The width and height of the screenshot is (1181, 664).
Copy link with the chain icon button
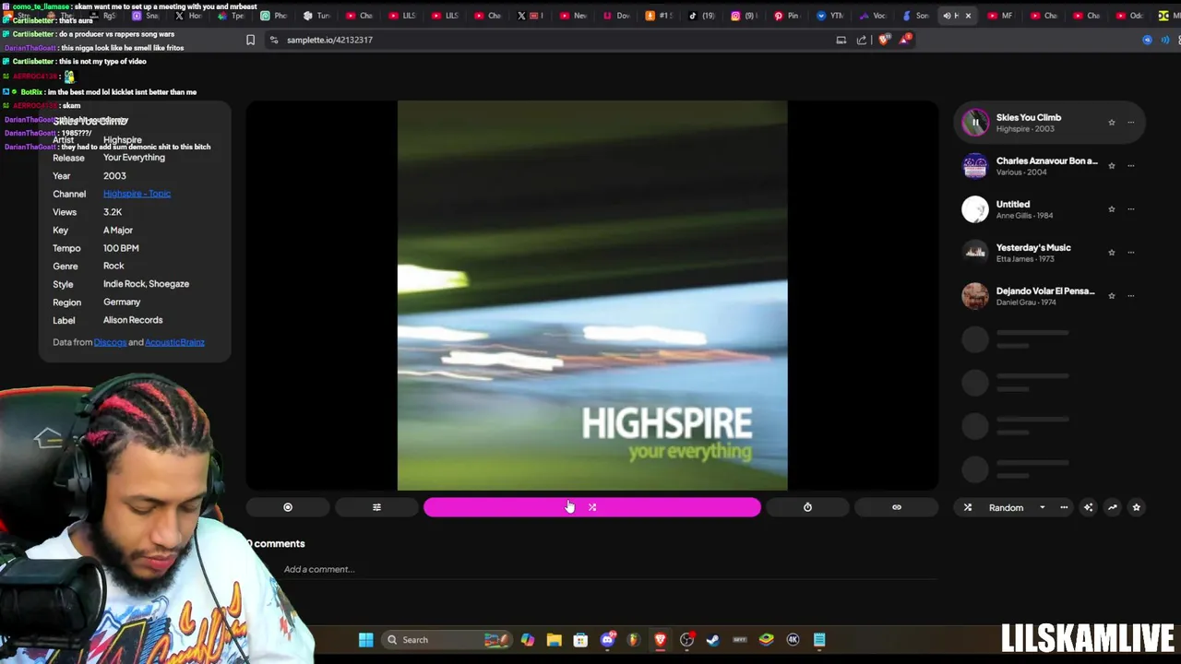point(896,507)
